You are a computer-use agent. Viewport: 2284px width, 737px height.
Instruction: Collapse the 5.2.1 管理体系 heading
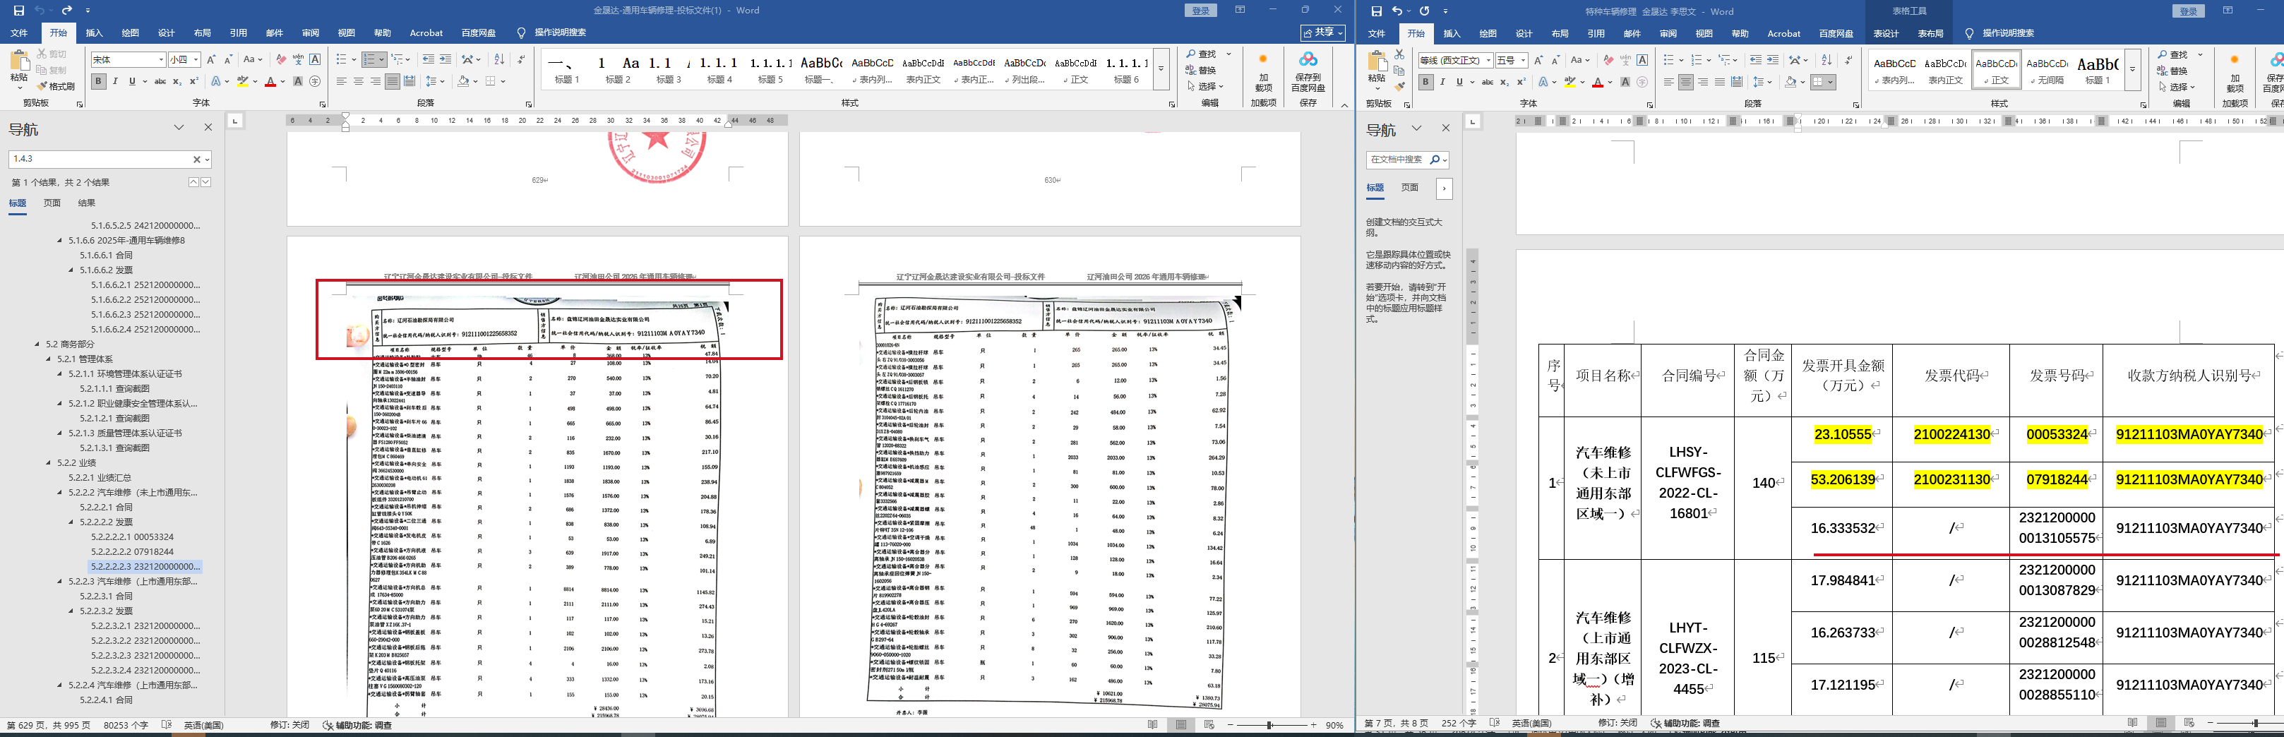49,359
